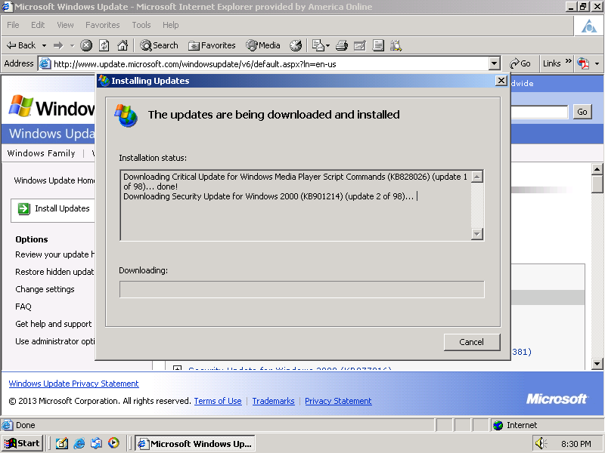Open Change settings option
This screenshot has width=605, height=453.
45,289
